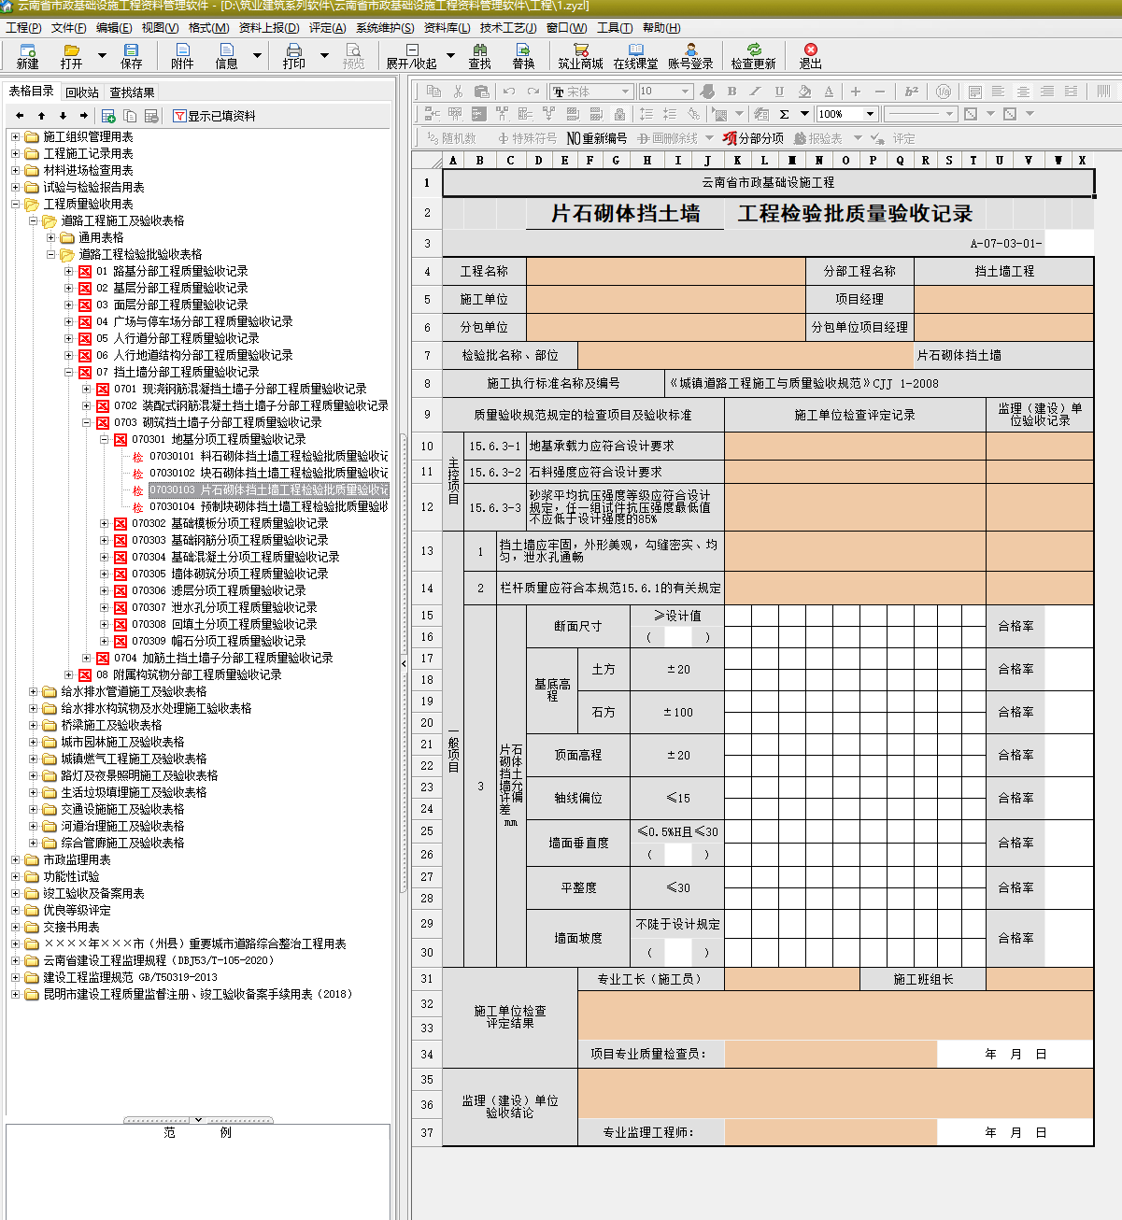The width and height of the screenshot is (1122, 1220).
Task: Click the 分部分项 button
Action: 753,138
